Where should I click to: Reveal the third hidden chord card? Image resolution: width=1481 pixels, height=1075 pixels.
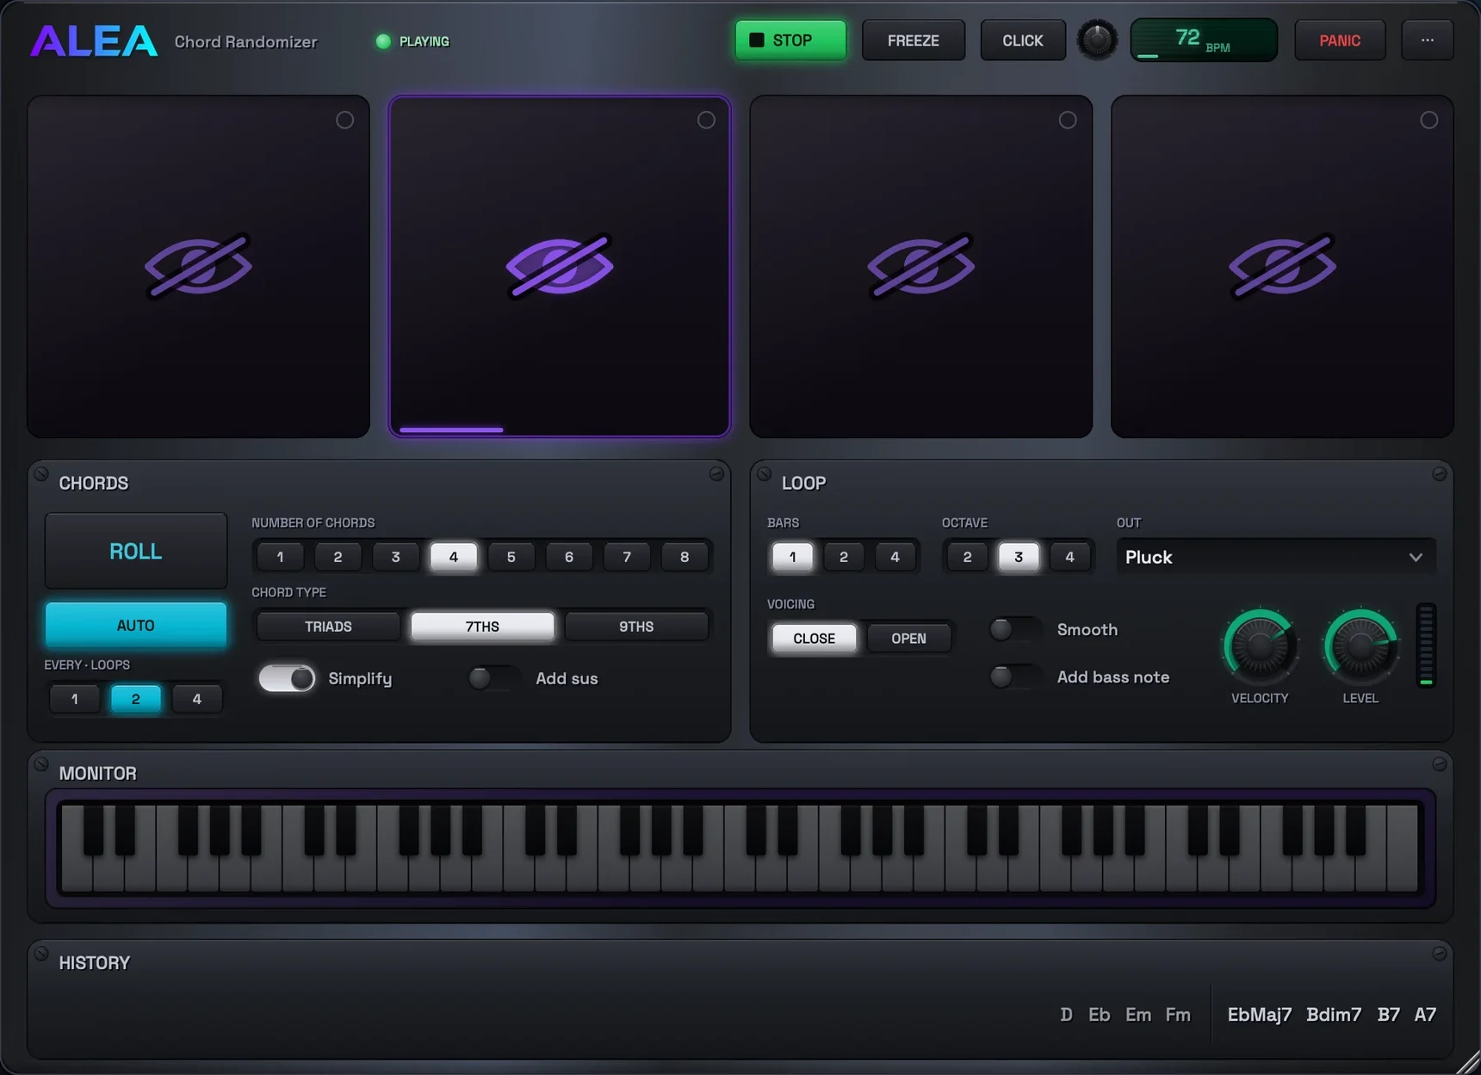click(921, 266)
